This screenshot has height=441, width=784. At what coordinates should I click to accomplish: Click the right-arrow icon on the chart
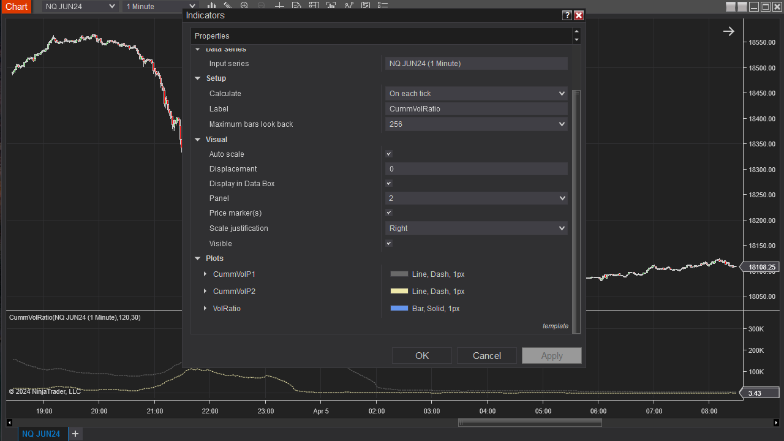click(x=728, y=31)
